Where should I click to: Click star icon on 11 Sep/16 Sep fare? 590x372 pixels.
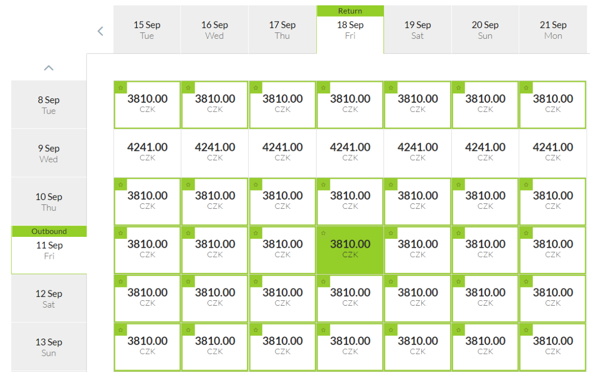click(x=188, y=233)
